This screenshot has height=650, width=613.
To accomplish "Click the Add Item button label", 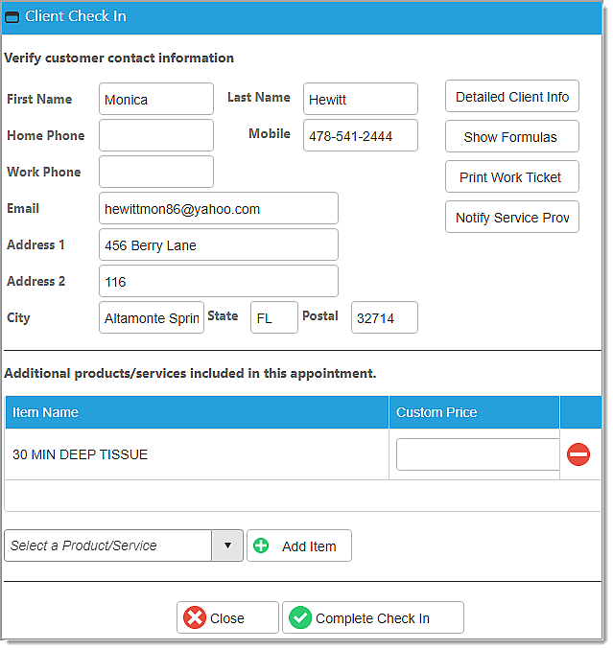I will point(309,546).
